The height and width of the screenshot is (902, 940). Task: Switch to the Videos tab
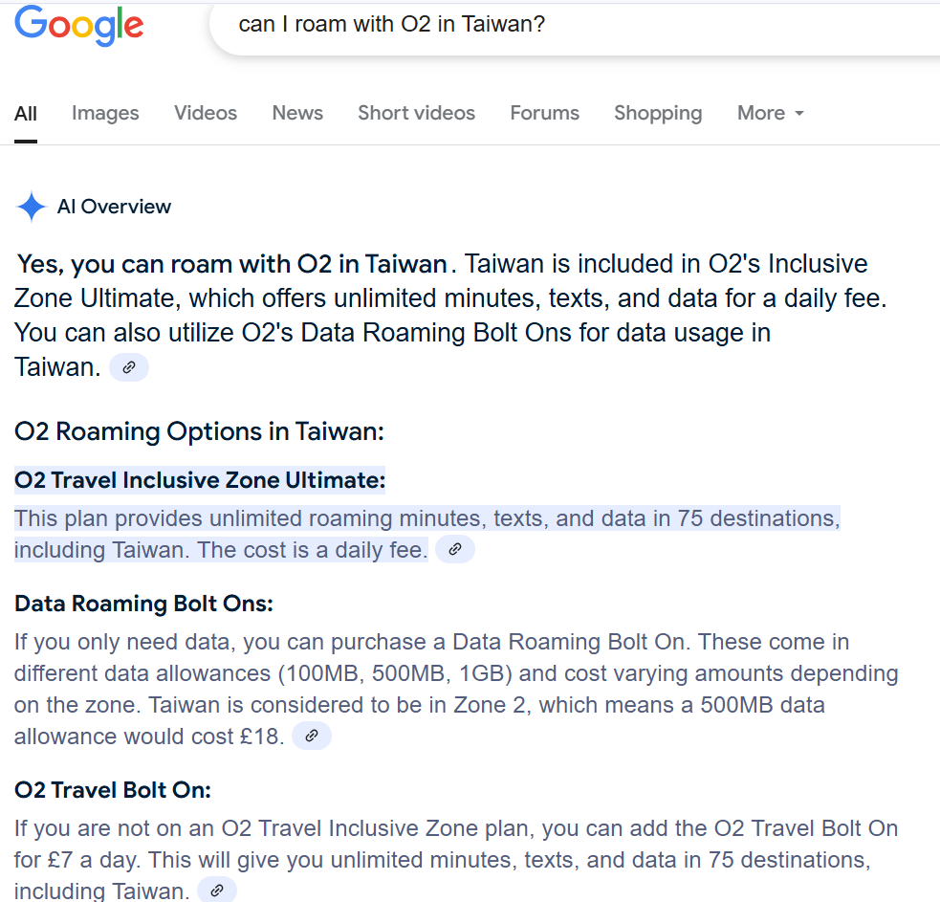coord(206,113)
